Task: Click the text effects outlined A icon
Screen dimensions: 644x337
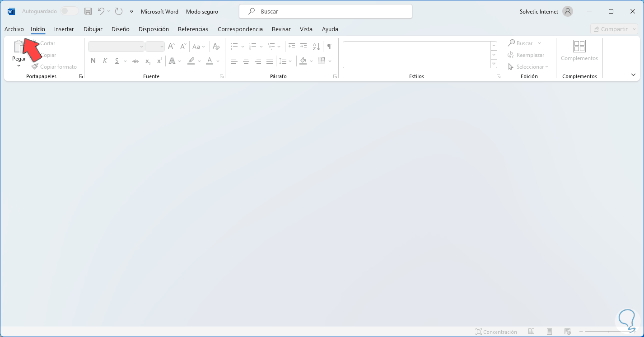Action: [172, 61]
